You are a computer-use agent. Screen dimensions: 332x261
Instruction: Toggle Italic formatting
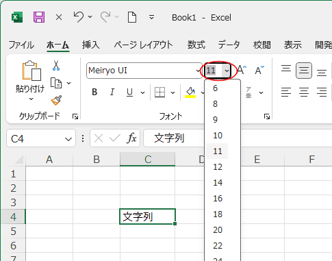[112, 92]
